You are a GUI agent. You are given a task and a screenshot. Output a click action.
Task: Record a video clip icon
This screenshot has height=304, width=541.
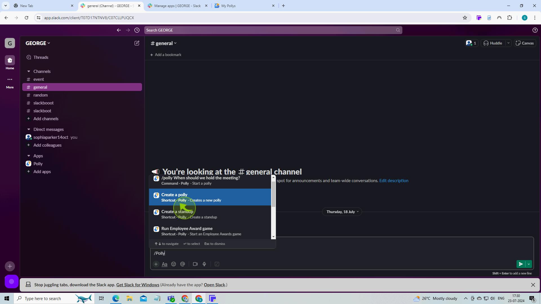[195, 264]
